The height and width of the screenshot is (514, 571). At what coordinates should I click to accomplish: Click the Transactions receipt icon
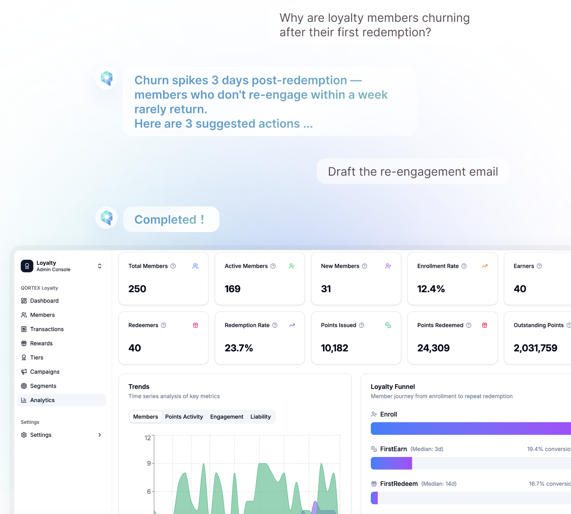tap(24, 329)
